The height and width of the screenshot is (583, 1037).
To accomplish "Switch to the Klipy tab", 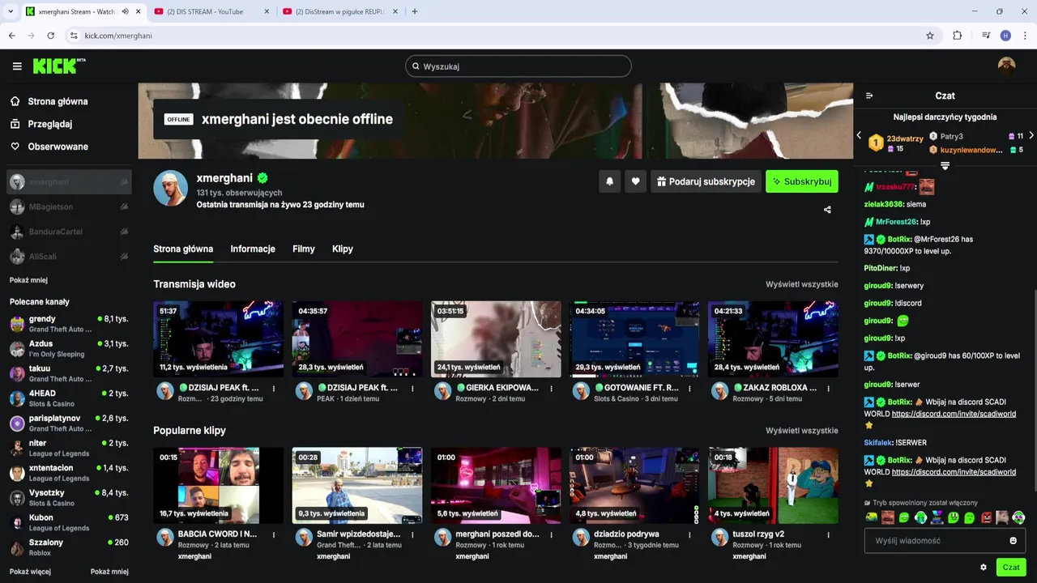I will click(x=343, y=249).
